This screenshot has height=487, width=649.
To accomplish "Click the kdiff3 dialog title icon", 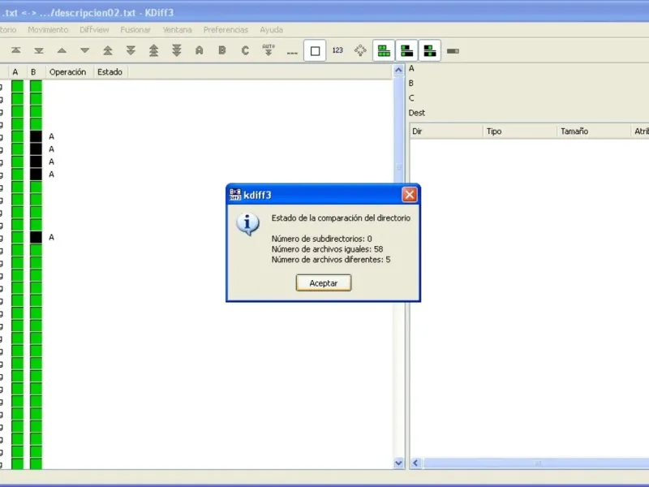I will click(235, 195).
